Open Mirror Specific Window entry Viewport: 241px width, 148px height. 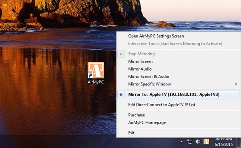tap(150, 84)
